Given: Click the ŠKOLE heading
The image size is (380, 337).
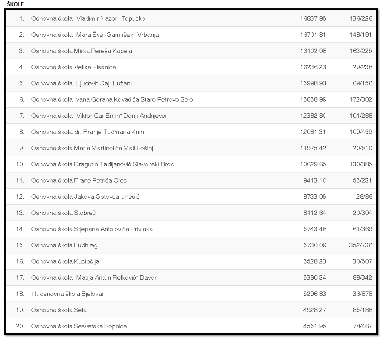Looking at the screenshot, I should (15, 4).
